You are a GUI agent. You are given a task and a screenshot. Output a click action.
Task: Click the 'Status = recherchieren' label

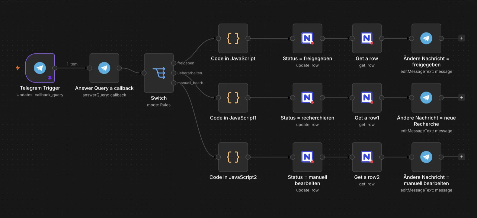coord(307,118)
